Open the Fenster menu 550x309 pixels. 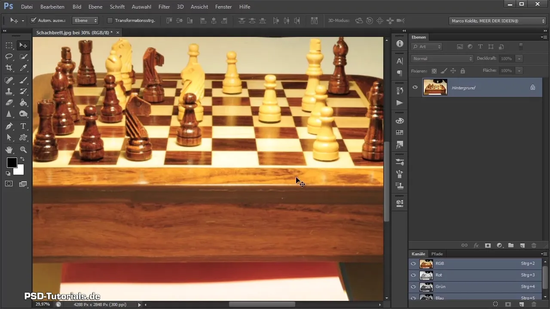pyautogui.click(x=224, y=7)
